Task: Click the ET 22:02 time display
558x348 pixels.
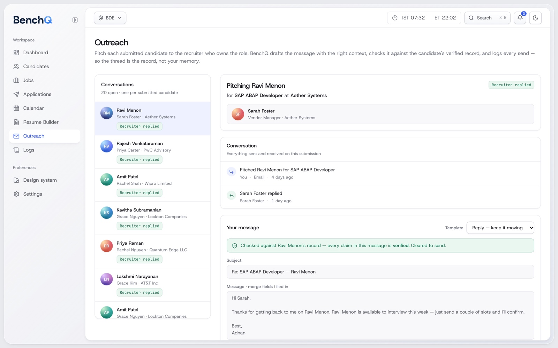Action: [x=445, y=18]
